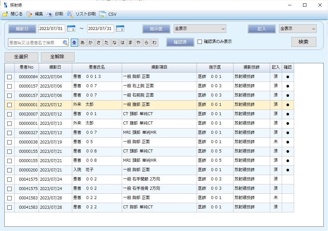Image resolution: width=328 pixels, height=231 pixels.
Task: Select the あ kana filter tab
Action: pyautogui.click(x=82, y=43)
